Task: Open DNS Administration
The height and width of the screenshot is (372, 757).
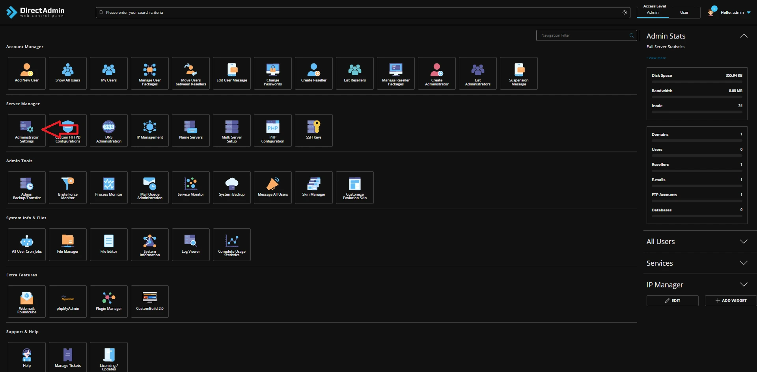Action: pyautogui.click(x=109, y=130)
